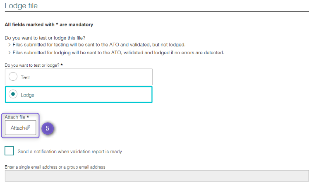Select the Lodge radio button circle

point(13,94)
